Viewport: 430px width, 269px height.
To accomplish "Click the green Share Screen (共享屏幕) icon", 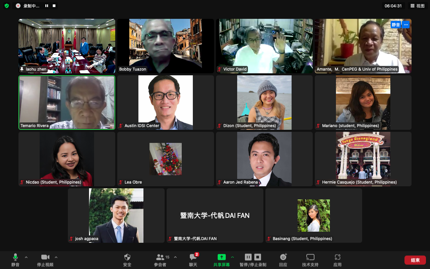I will click(221, 257).
